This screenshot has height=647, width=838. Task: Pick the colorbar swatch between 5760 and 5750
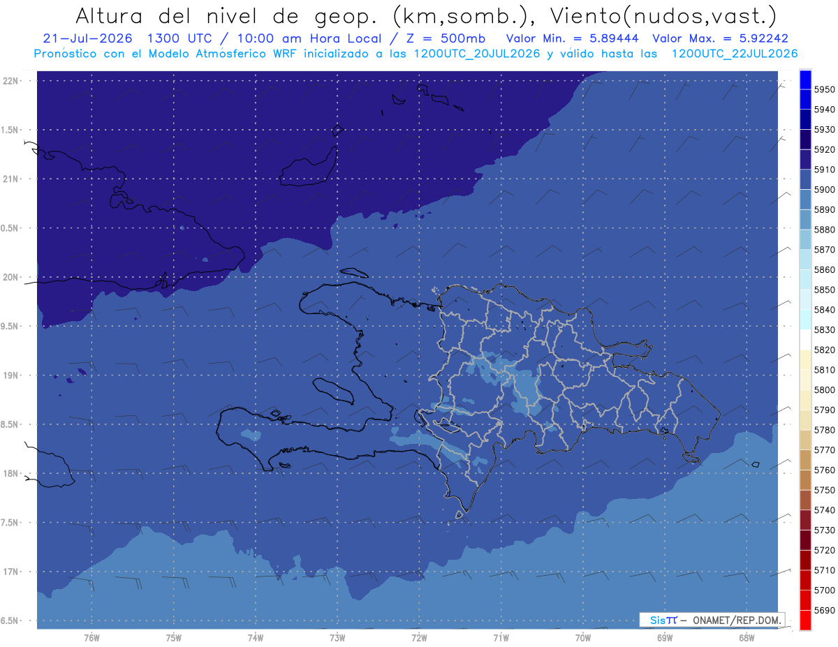point(805,479)
